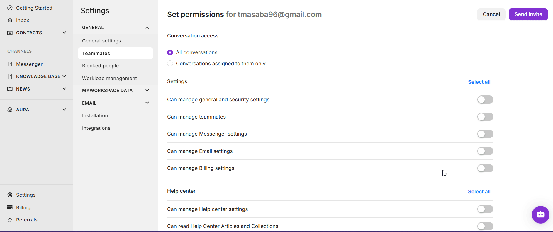Click the Referrals star icon

(10, 220)
